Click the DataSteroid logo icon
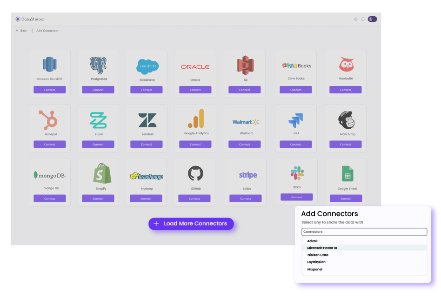This screenshot has width=441, height=296. pyautogui.click(x=18, y=19)
